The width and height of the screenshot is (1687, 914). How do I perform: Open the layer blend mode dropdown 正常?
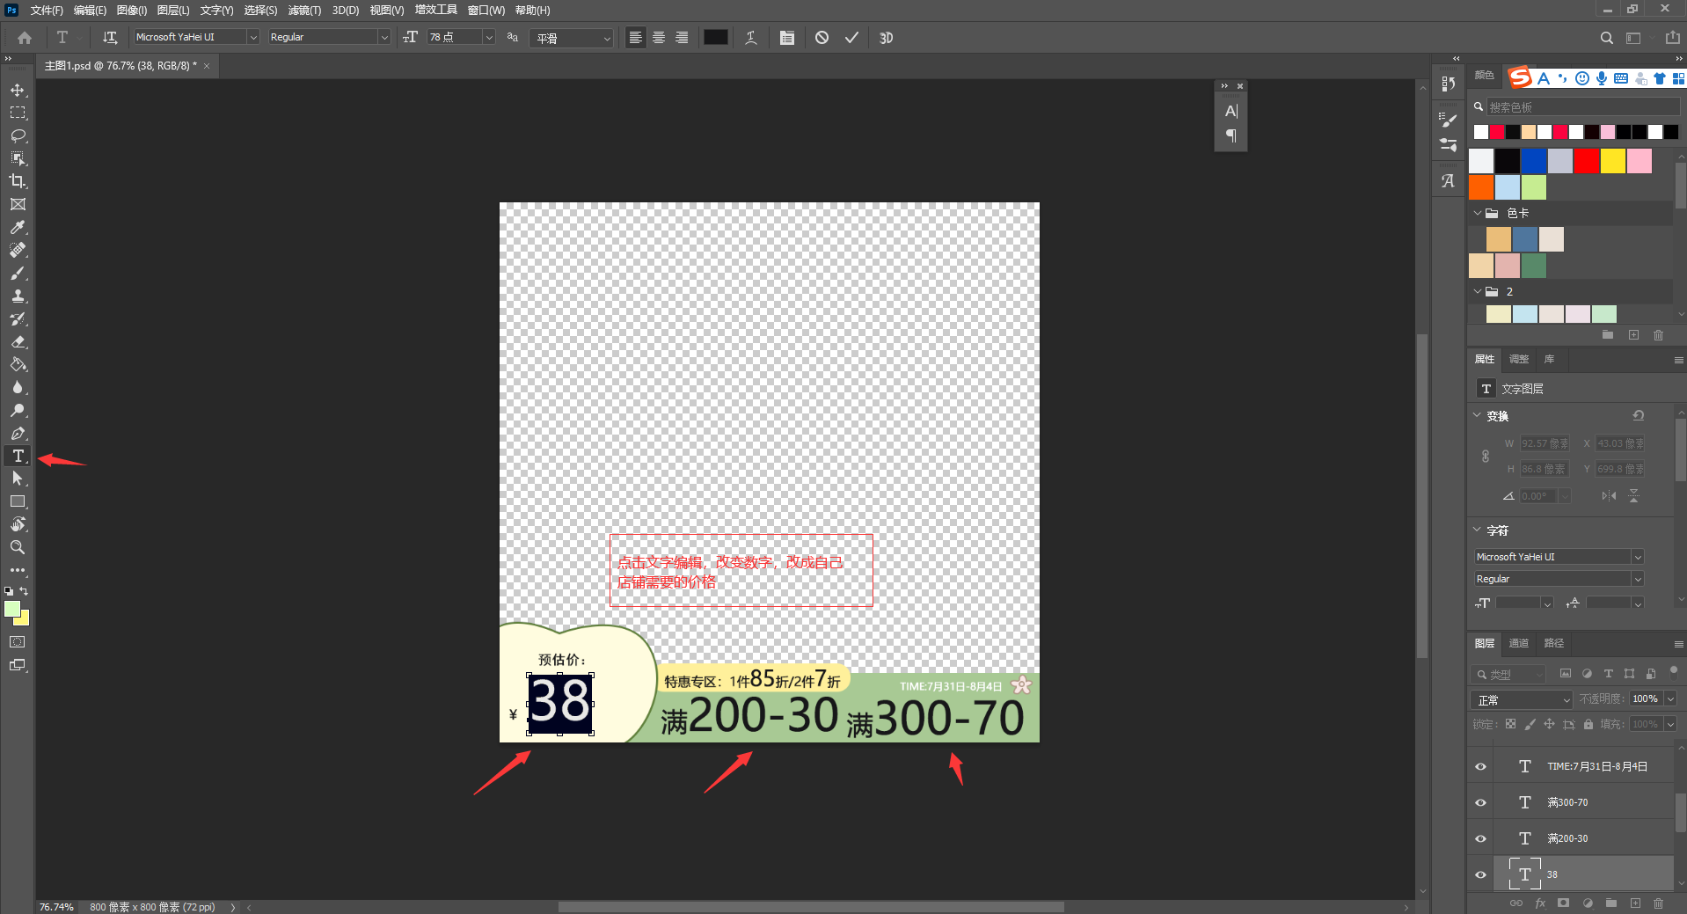tap(1522, 699)
